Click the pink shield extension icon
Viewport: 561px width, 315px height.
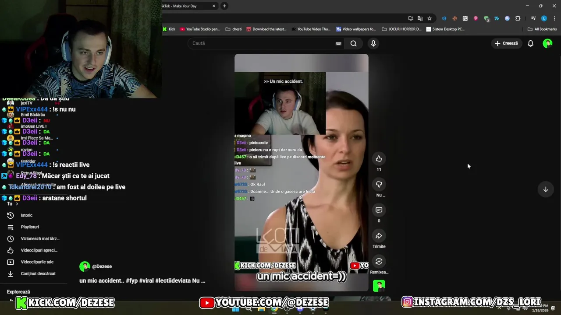tap(476, 18)
